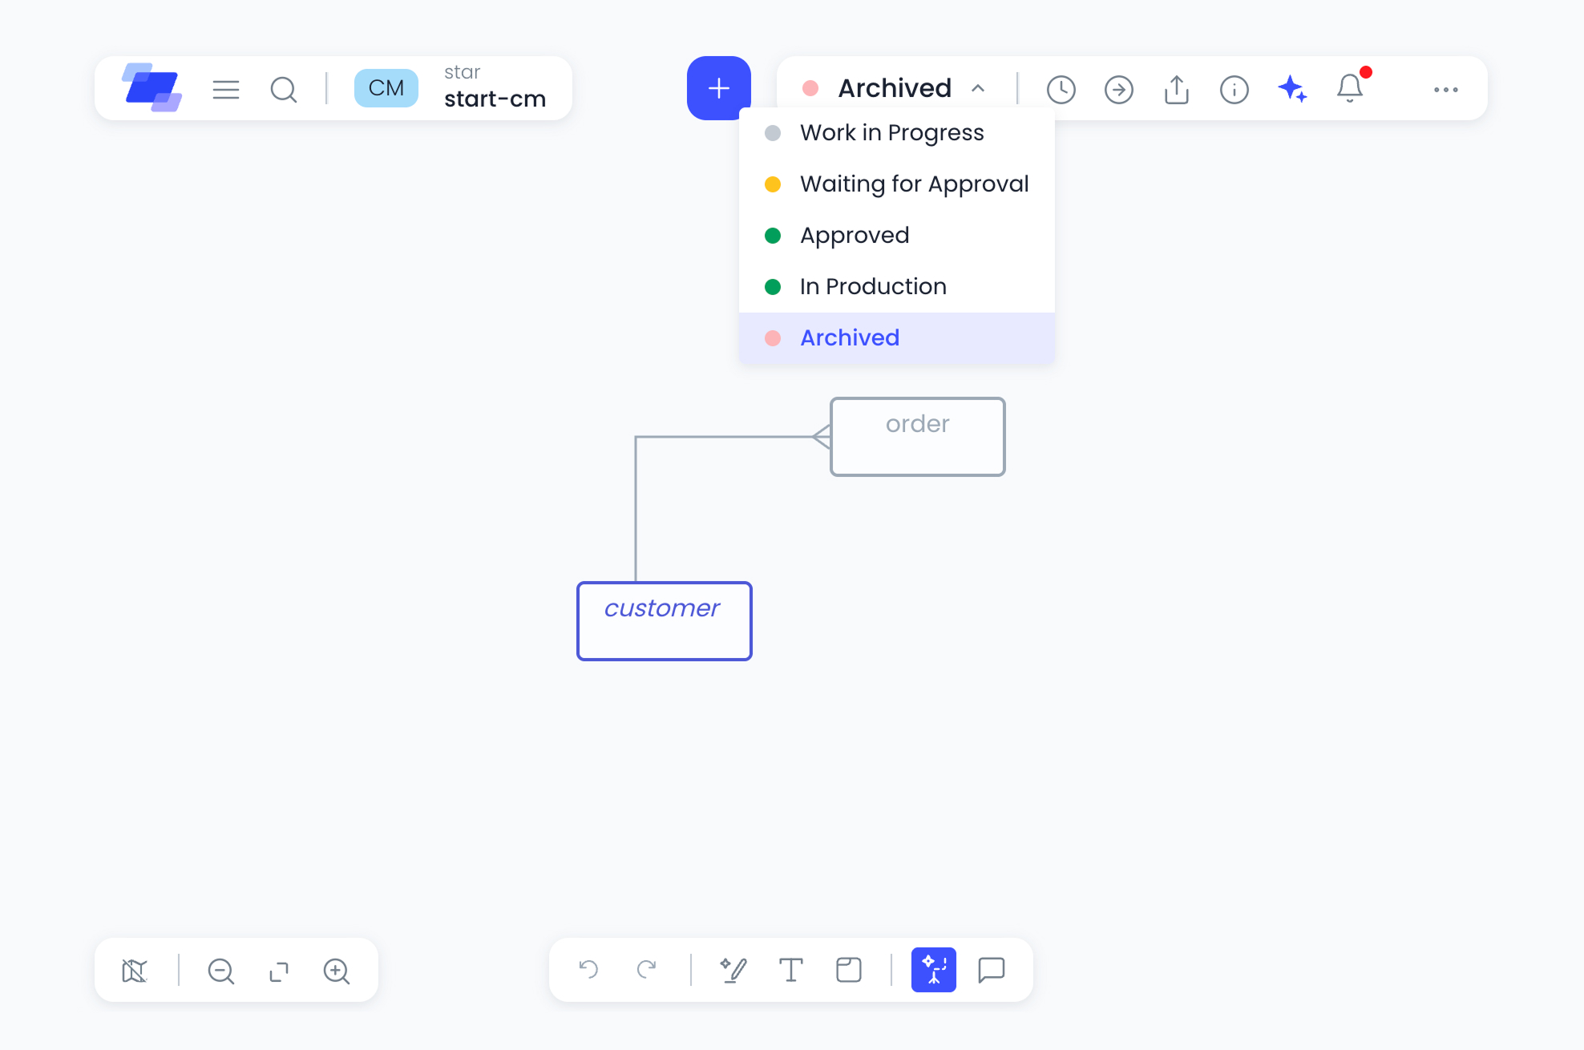The height and width of the screenshot is (1050, 1584).
Task: Toggle the minimap visibility icon
Action: point(135,971)
